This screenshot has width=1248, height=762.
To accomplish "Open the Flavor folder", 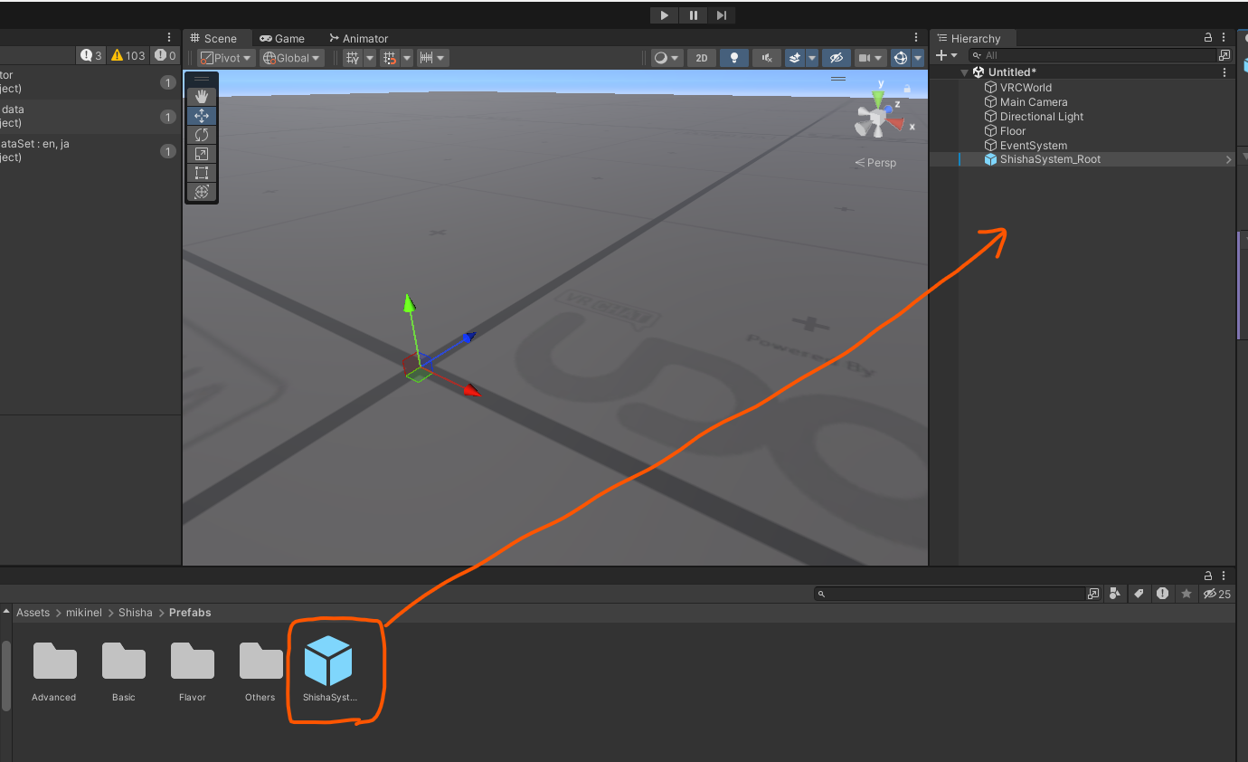I will coord(193,672).
